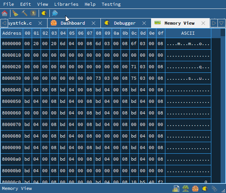Close the Dashboard tab
Image resolution: width=226 pixels, height=193 pixels.
click(x=93, y=23)
